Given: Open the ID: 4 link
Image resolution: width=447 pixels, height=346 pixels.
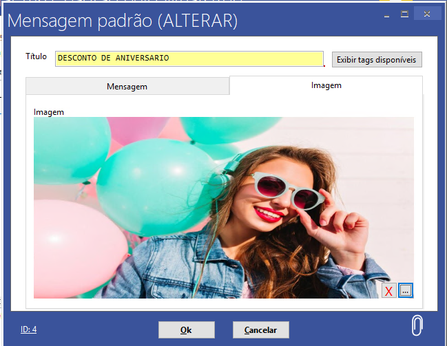Looking at the screenshot, I should click(x=28, y=329).
